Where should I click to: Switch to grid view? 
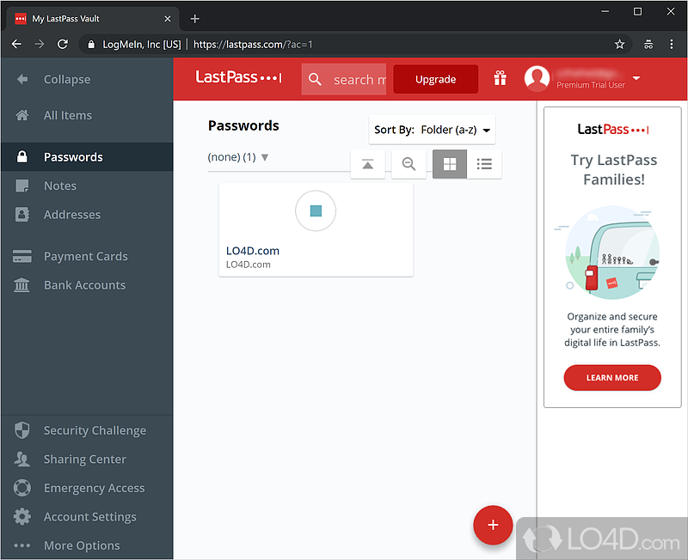coord(450,164)
